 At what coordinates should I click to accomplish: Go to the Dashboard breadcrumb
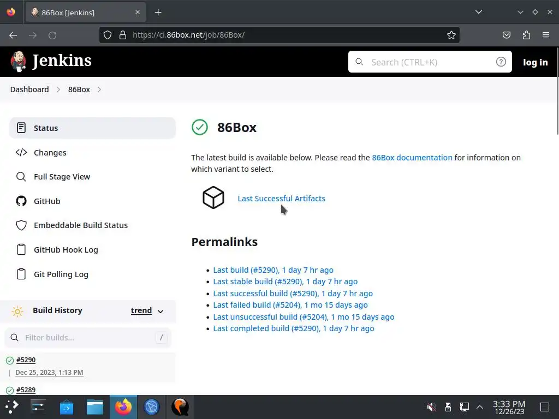29,89
